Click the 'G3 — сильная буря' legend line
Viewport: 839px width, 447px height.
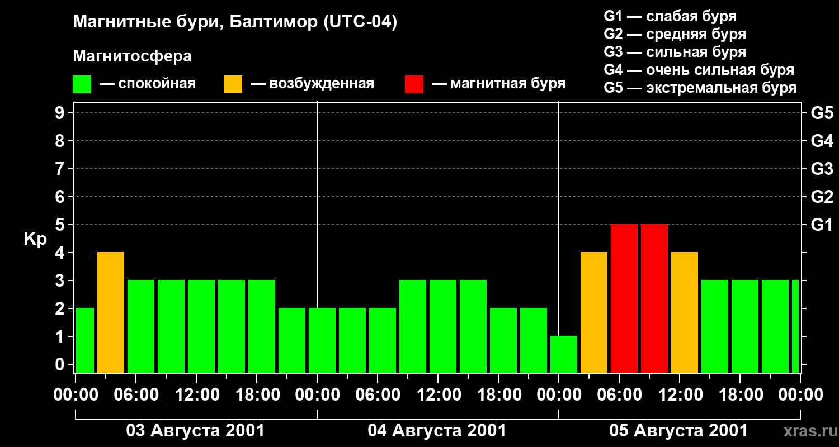click(x=675, y=52)
